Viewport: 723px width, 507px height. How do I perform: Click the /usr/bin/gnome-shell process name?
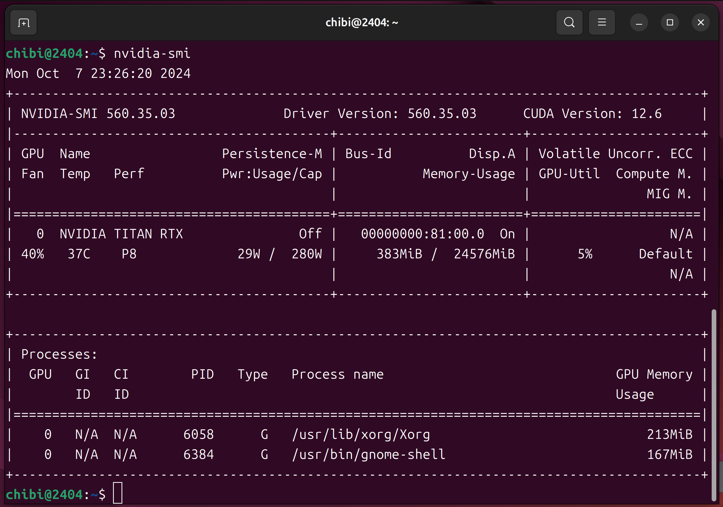(x=368, y=455)
